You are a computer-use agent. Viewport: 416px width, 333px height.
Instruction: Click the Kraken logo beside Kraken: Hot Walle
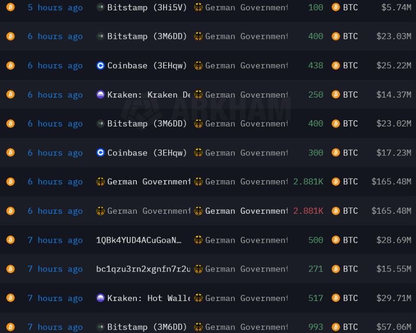tap(100, 298)
